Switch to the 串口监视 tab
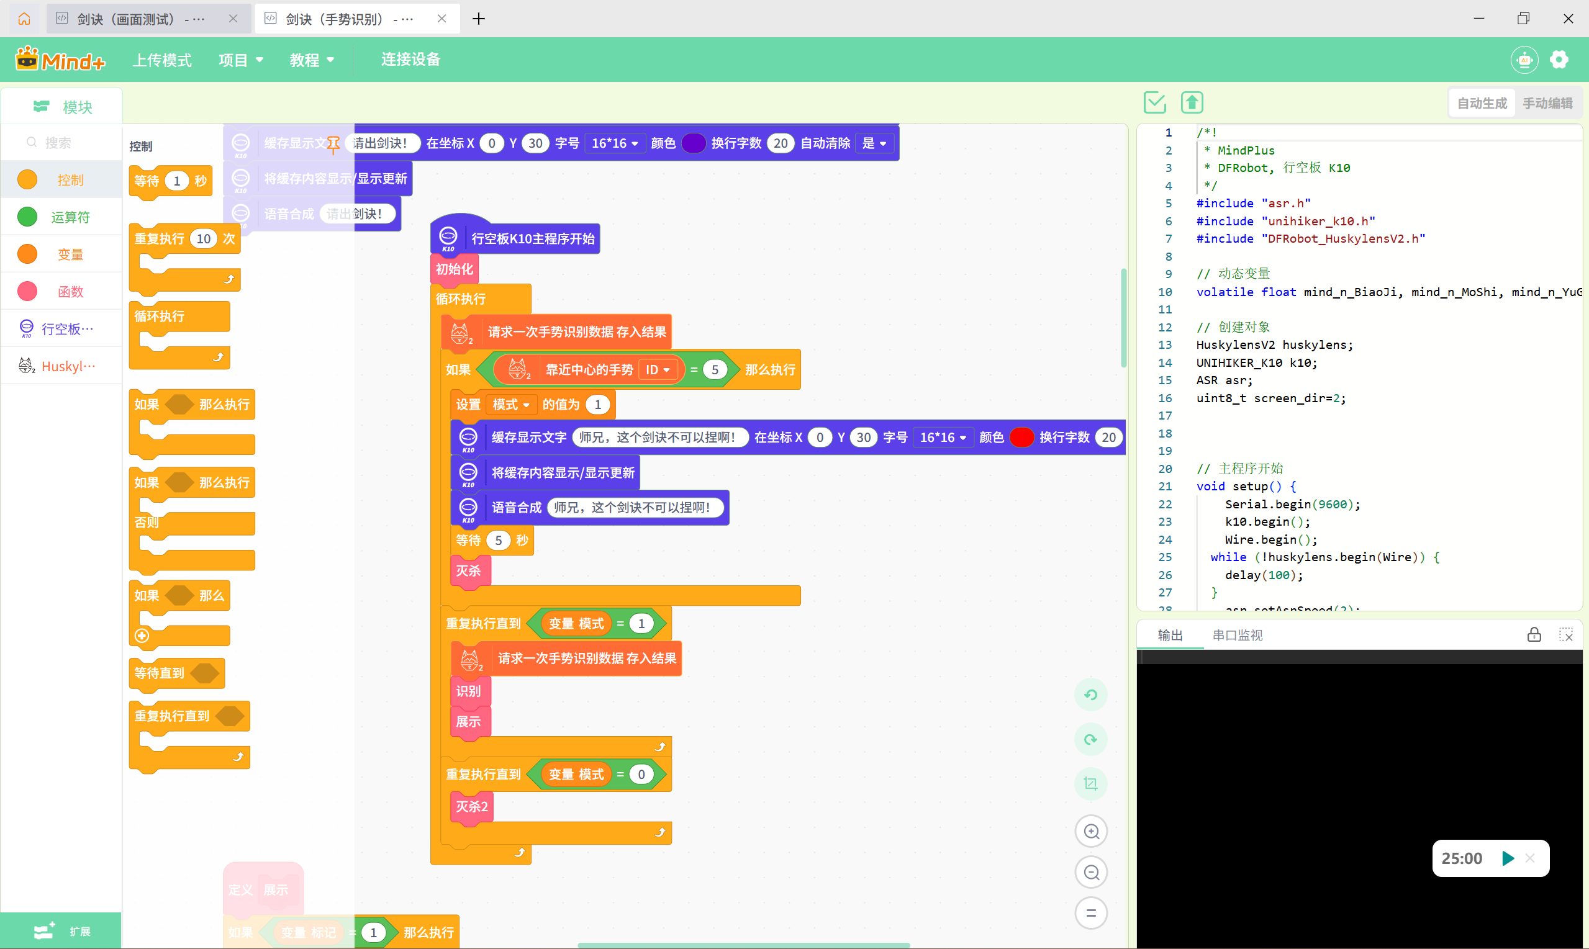 click(x=1237, y=635)
